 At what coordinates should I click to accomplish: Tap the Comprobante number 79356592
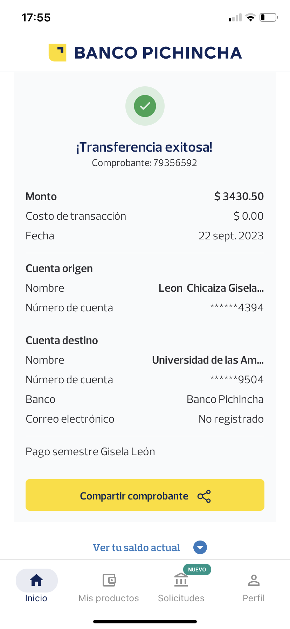(x=175, y=163)
